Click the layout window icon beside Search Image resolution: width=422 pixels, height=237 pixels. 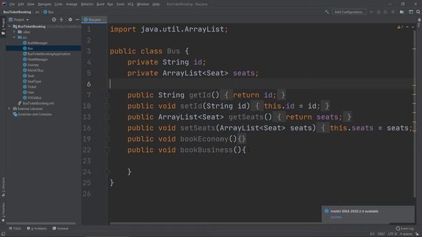411,12
